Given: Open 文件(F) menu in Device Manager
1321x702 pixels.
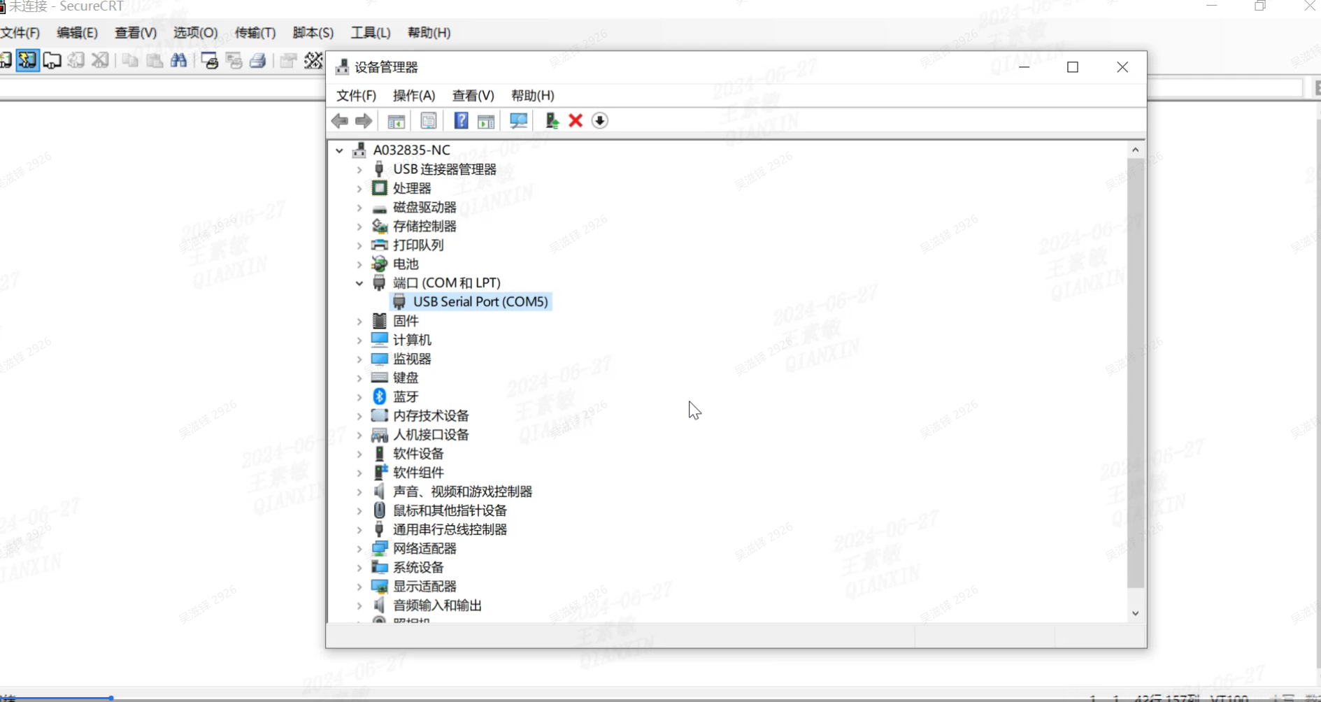Looking at the screenshot, I should (356, 96).
